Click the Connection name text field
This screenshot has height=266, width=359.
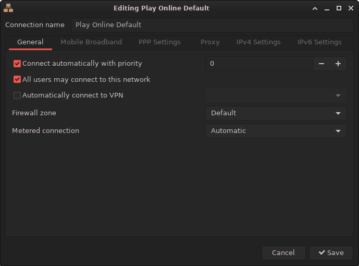tap(212, 25)
